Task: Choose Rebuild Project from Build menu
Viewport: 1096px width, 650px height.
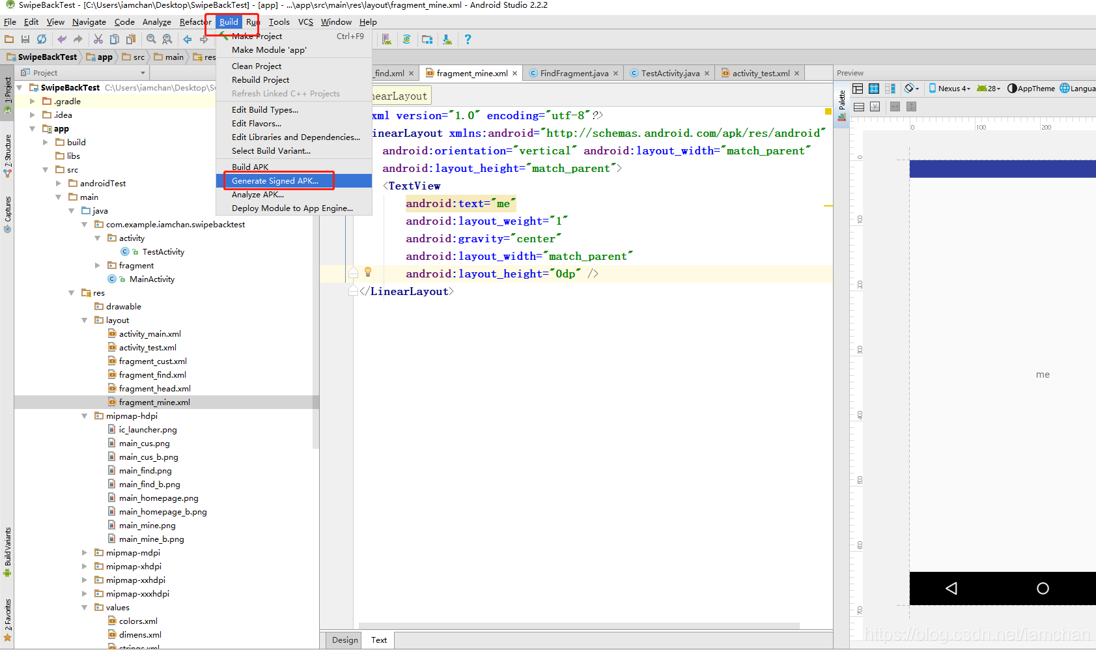Action: pos(294,80)
